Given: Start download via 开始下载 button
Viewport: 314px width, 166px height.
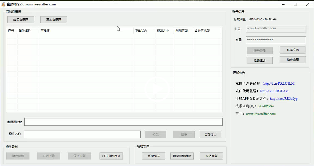Looking at the screenshot, I should click(x=49, y=156).
